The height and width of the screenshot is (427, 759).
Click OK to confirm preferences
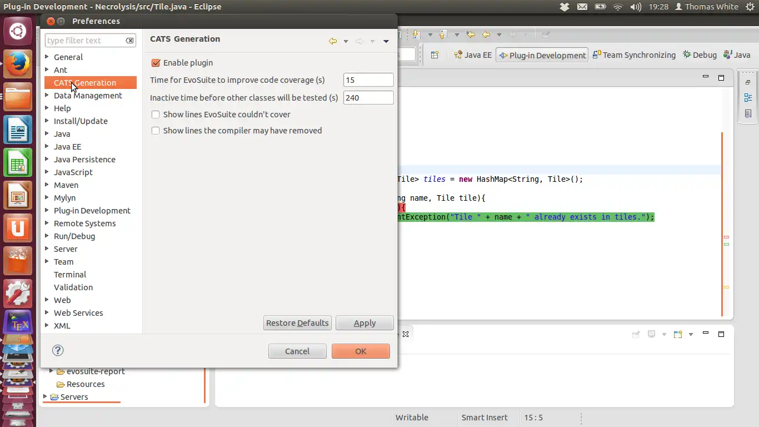(361, 351)
